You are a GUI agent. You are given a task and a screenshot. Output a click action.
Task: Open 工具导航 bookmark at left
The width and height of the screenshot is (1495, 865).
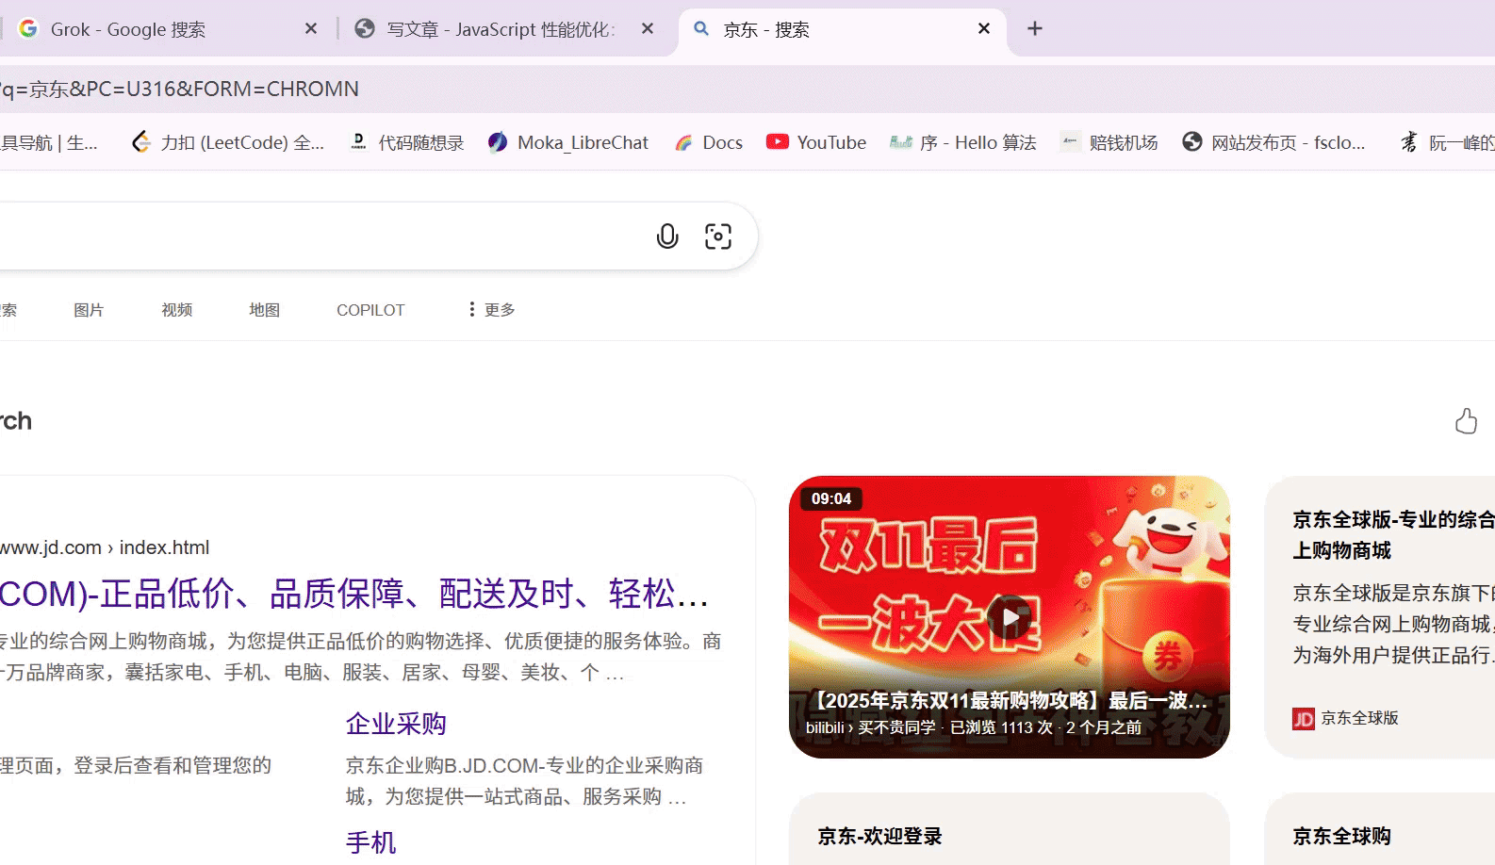point(49,142)
